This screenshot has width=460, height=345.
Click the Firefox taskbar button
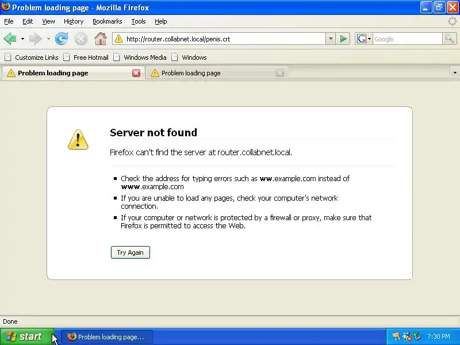[107, 337]
